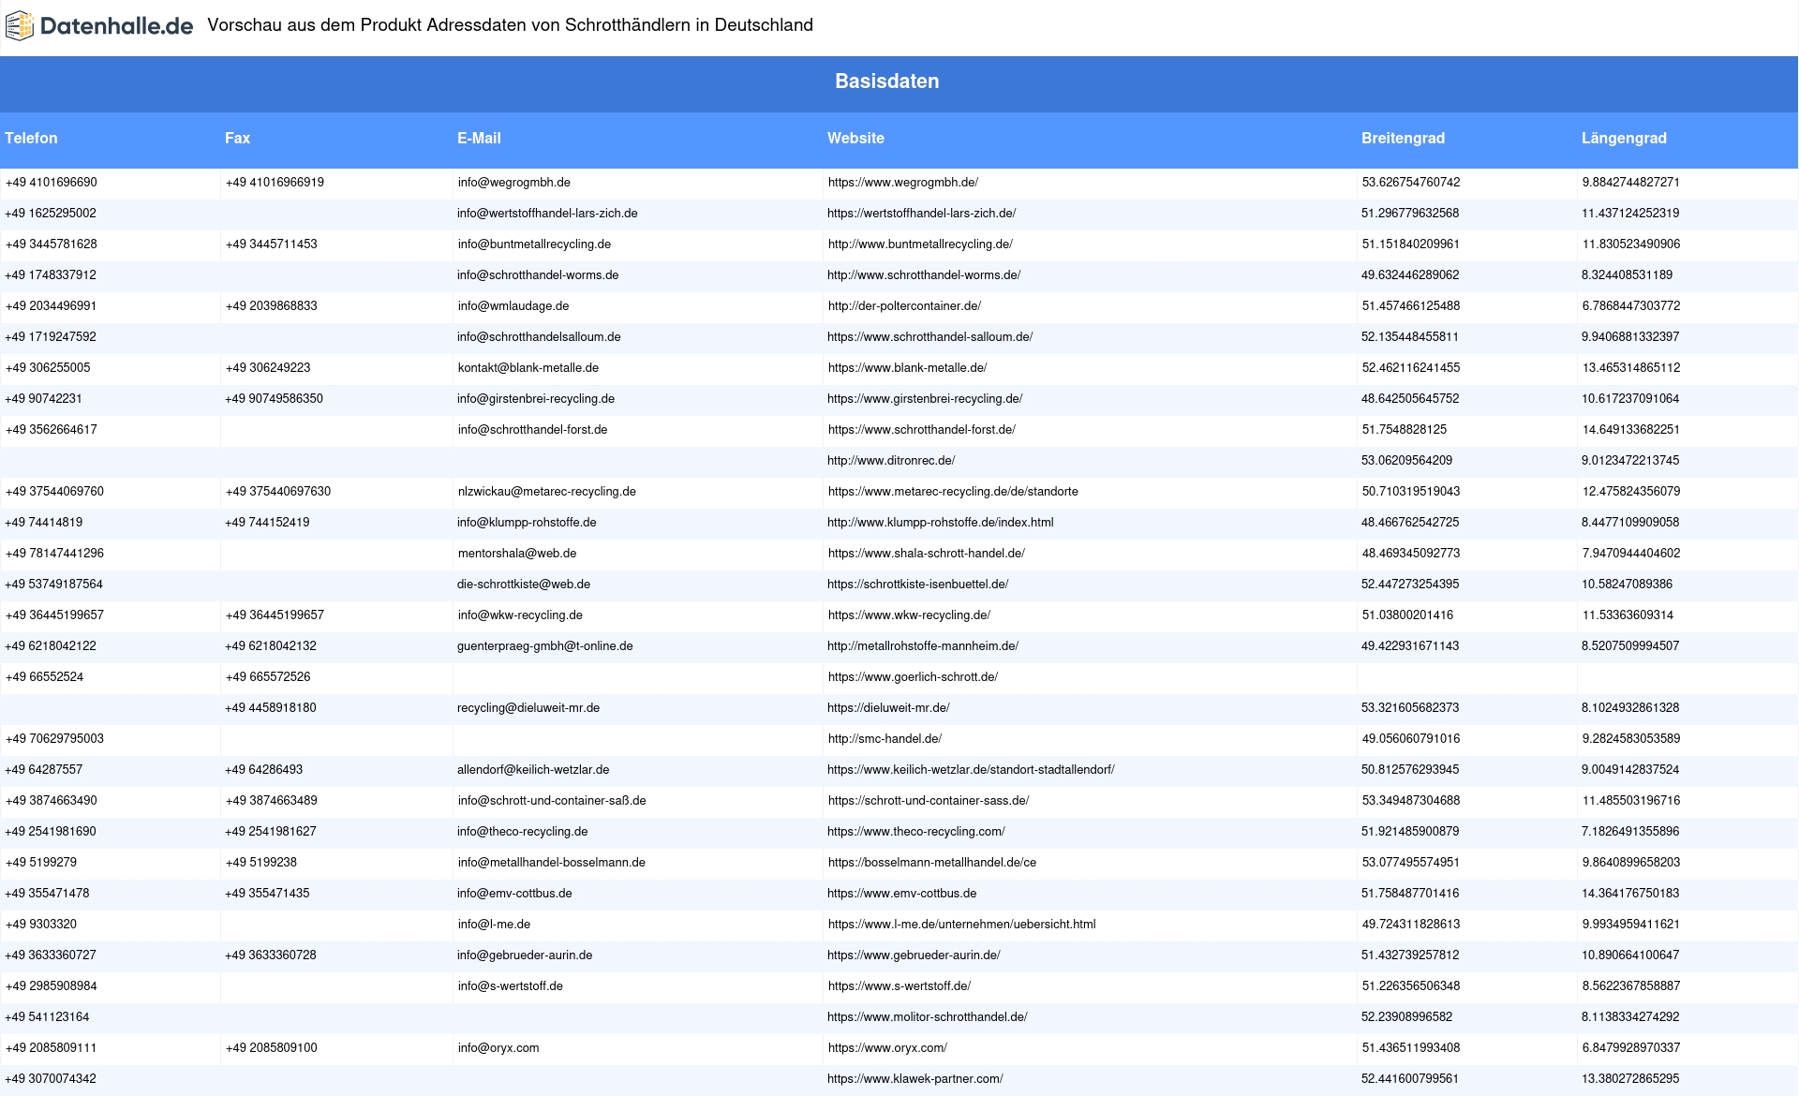1799x1096 pixels.
Task: Select fax number +49 5199238
Action: [261, 863]
